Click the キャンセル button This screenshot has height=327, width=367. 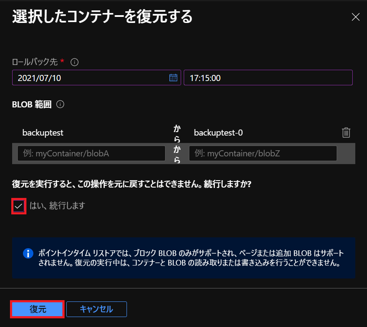tap(97, 309)
